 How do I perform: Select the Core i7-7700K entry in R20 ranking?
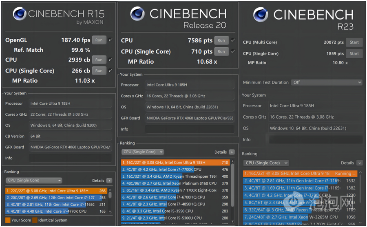(x=175, y=170)
